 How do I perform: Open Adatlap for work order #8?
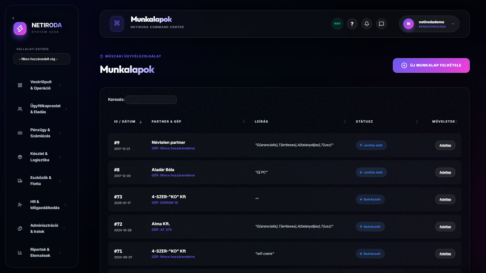point(445,172)
